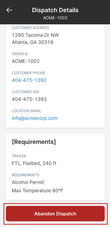The image size is (110, 227).
Task: Select the Max Temperature 80°F requirement
Action: pos(37,191)
